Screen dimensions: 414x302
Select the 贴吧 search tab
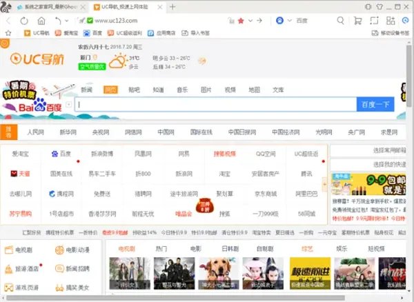[x=134, y=90]
